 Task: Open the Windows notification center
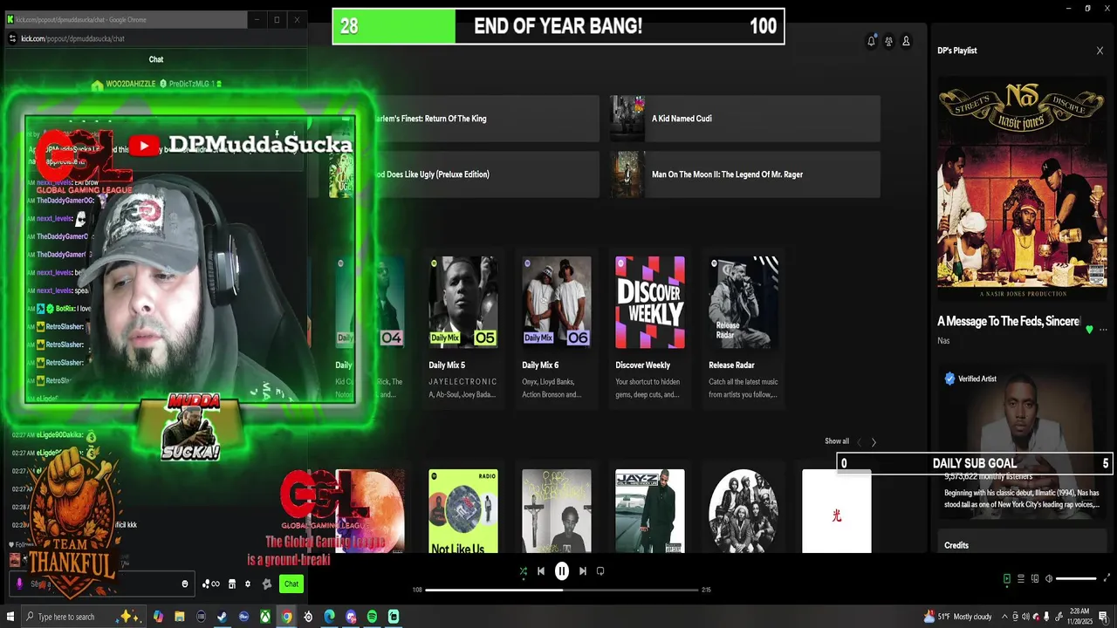click(1103, 617)
